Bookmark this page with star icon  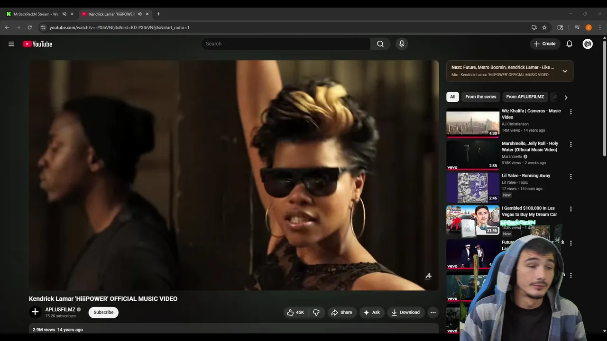[544, 27]
